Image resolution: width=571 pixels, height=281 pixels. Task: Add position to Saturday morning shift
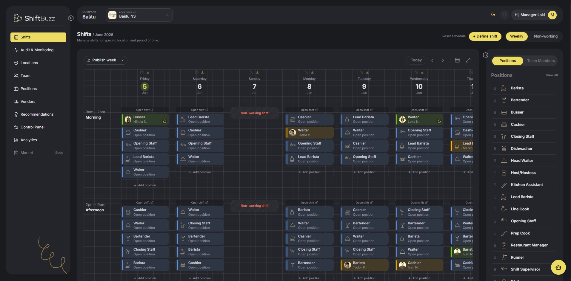coord(200,172)
